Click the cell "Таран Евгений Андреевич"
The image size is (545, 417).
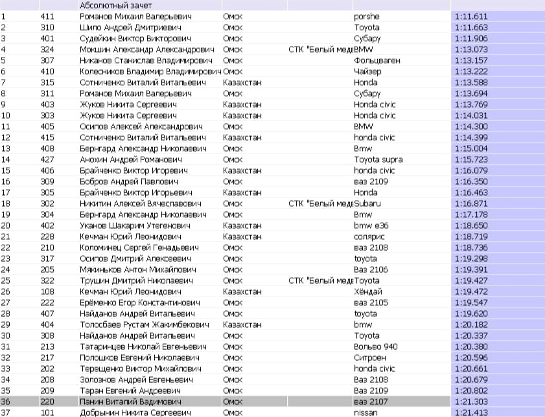[x=130, y=390]
